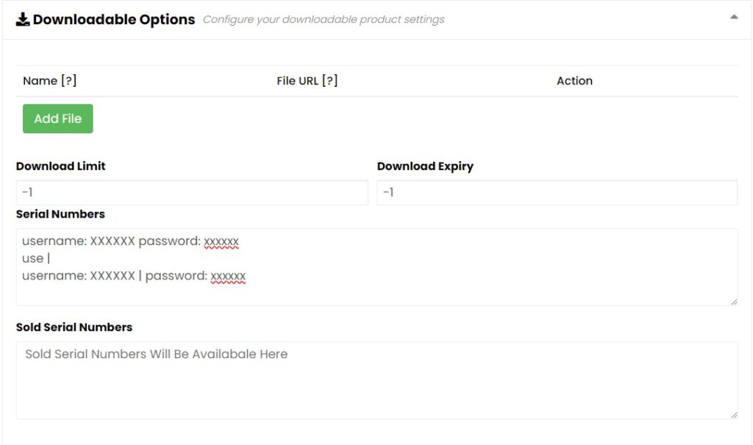Image resolution: width=753 pixels, height=445 pixels.
Task: Grab the Sold Serial Numbers resize handle
Action: (734, 415)
